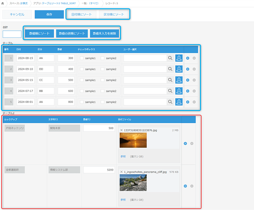254x210 pixels.
Task: Click the 数値の逆順にソート button
Action: (x=72, y=34)
